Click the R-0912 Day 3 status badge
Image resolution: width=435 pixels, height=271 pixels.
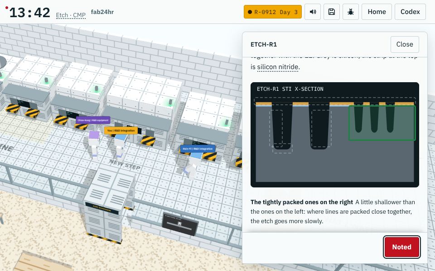pos(273,12)
